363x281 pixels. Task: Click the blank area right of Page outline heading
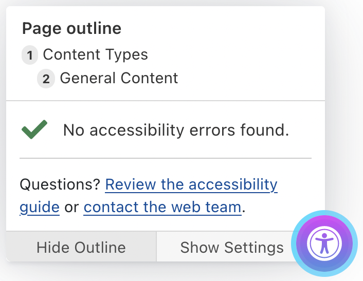click(221, 29)
